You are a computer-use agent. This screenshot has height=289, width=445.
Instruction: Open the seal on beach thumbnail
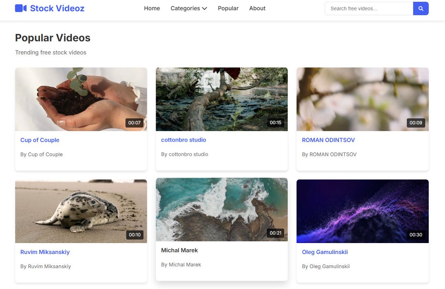tap(81, 211)
